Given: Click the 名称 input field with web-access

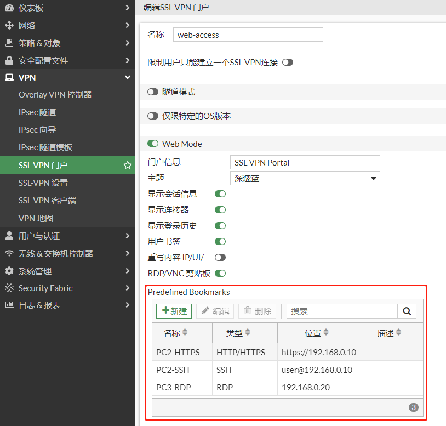Looking at the screenshot, I should point(248,35).
